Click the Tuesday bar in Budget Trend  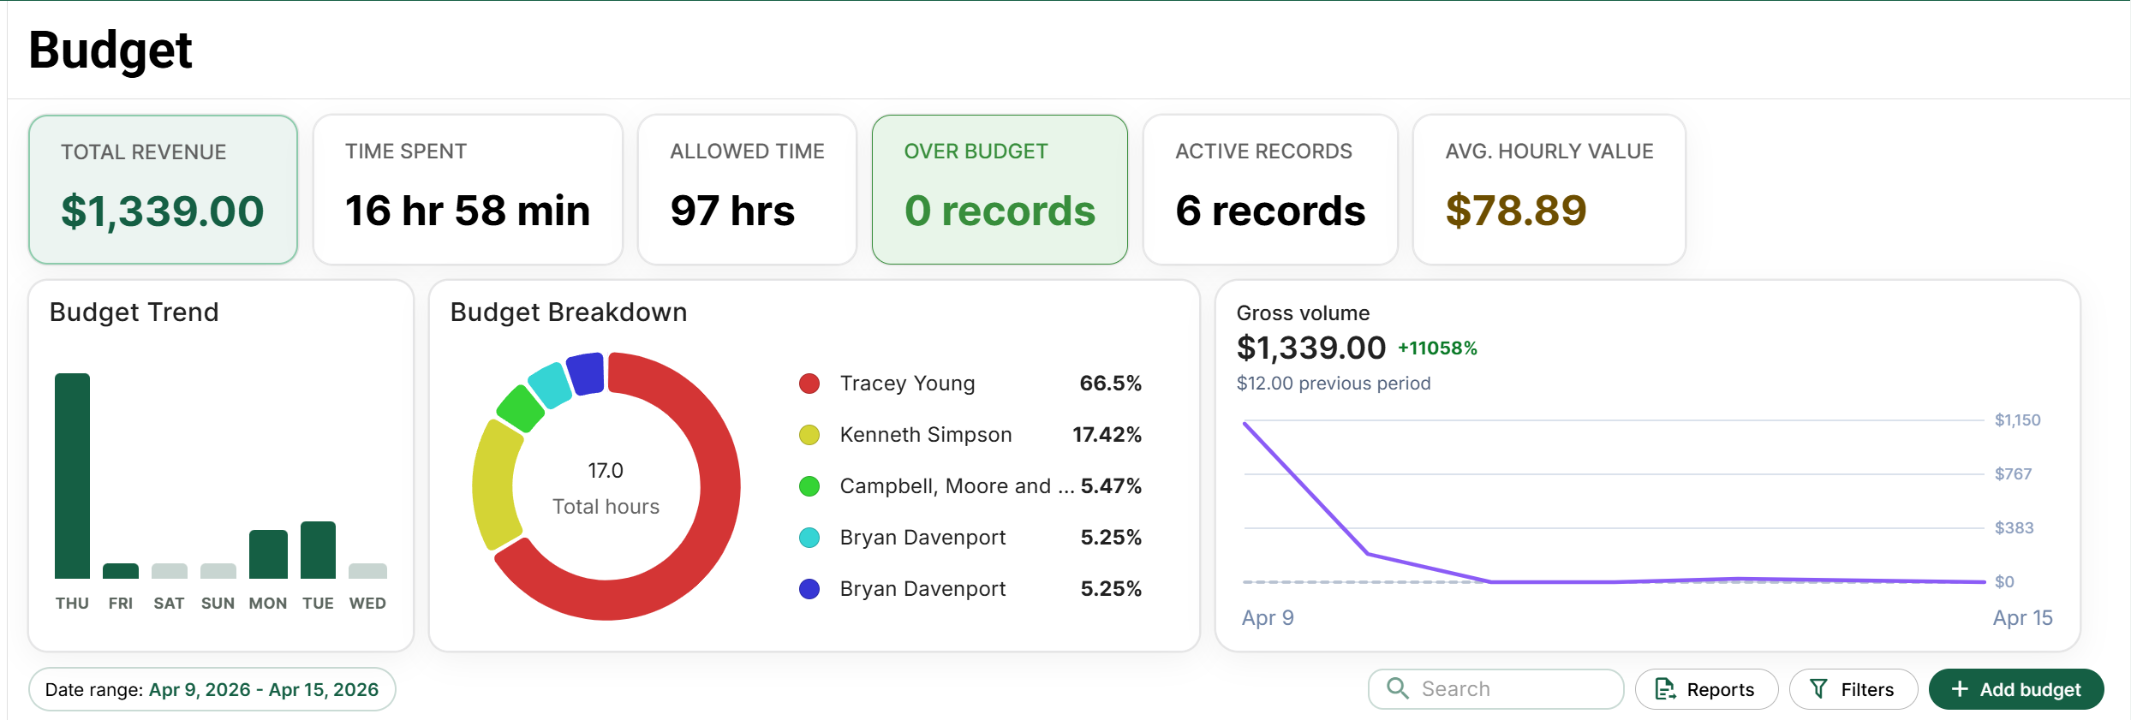[318, 550]
